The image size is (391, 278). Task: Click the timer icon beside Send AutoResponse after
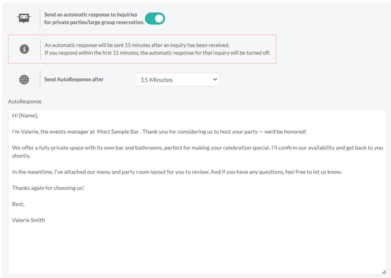coord(24,79)
